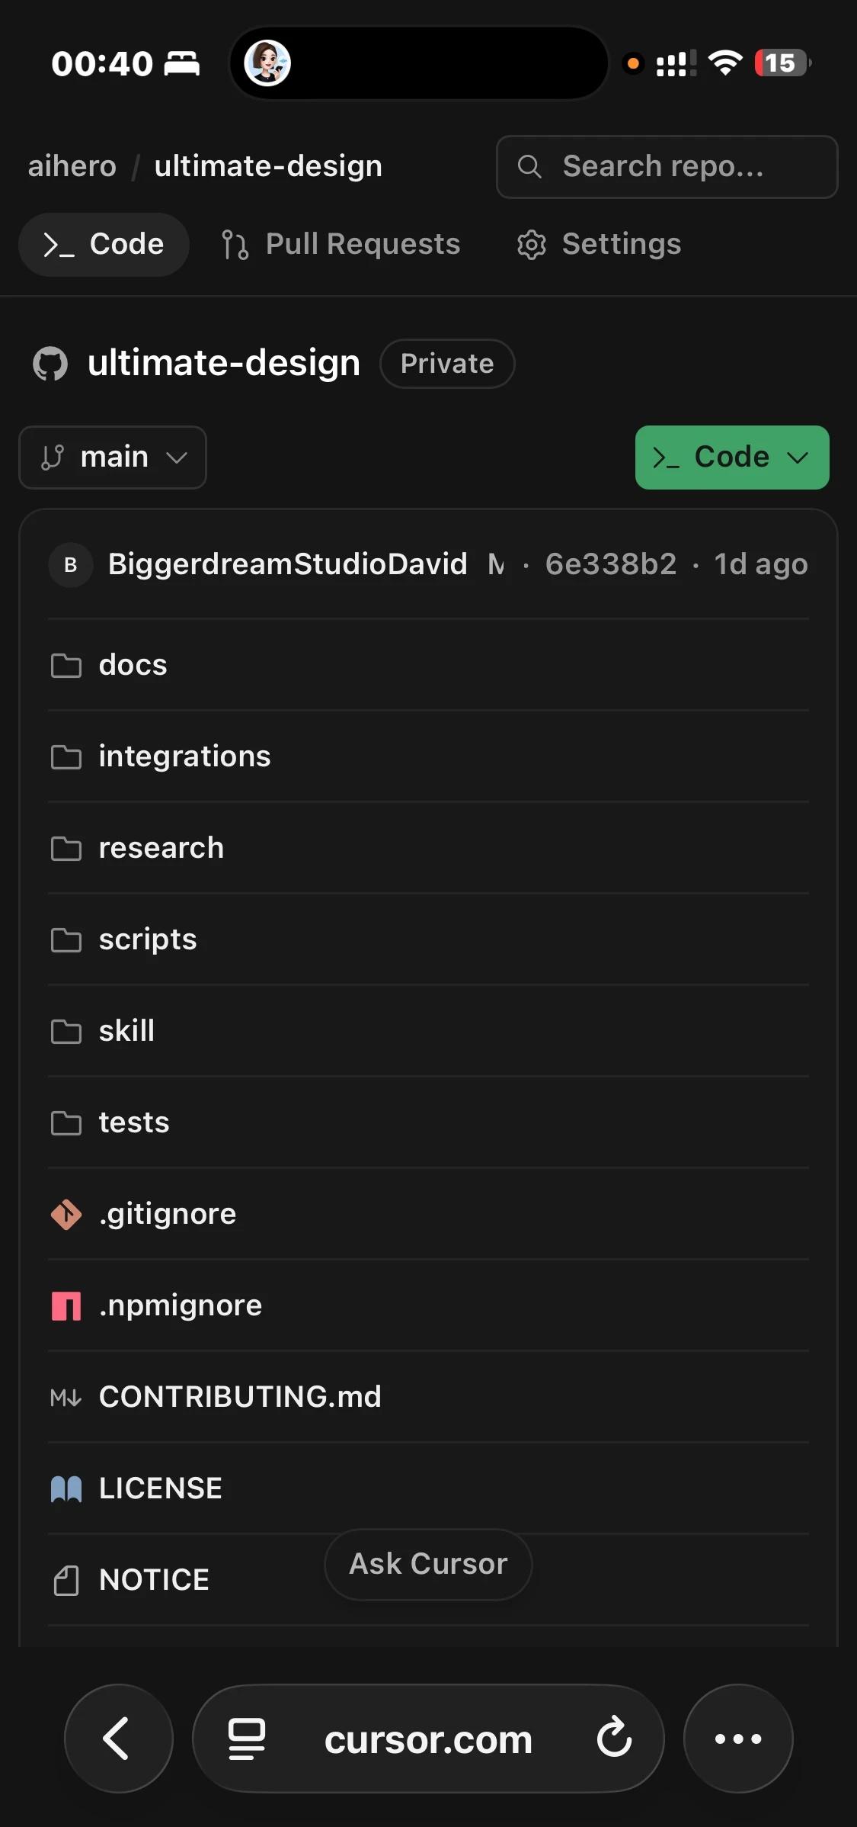Focus the Search repo field
This screenshot has height=1827, width=857.
point(667,167)
